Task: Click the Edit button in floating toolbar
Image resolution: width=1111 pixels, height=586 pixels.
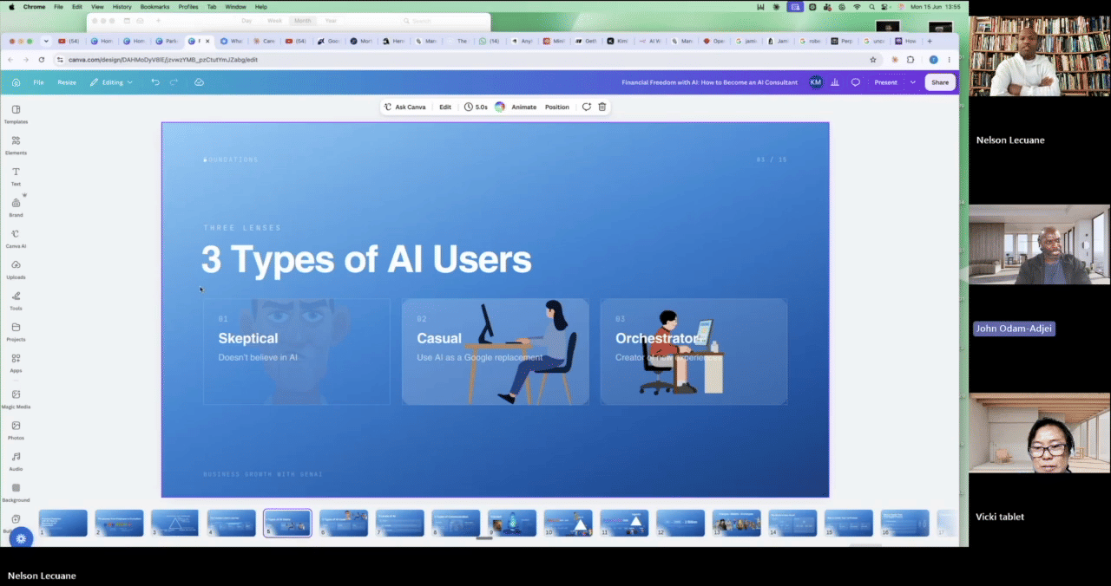Action: 445,107
